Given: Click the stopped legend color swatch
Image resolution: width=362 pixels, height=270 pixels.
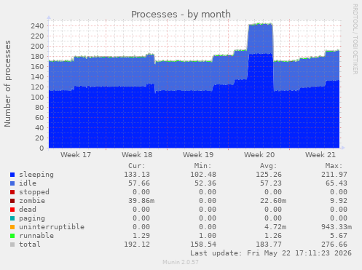Looking at the screenshot, I should point(12,192).
